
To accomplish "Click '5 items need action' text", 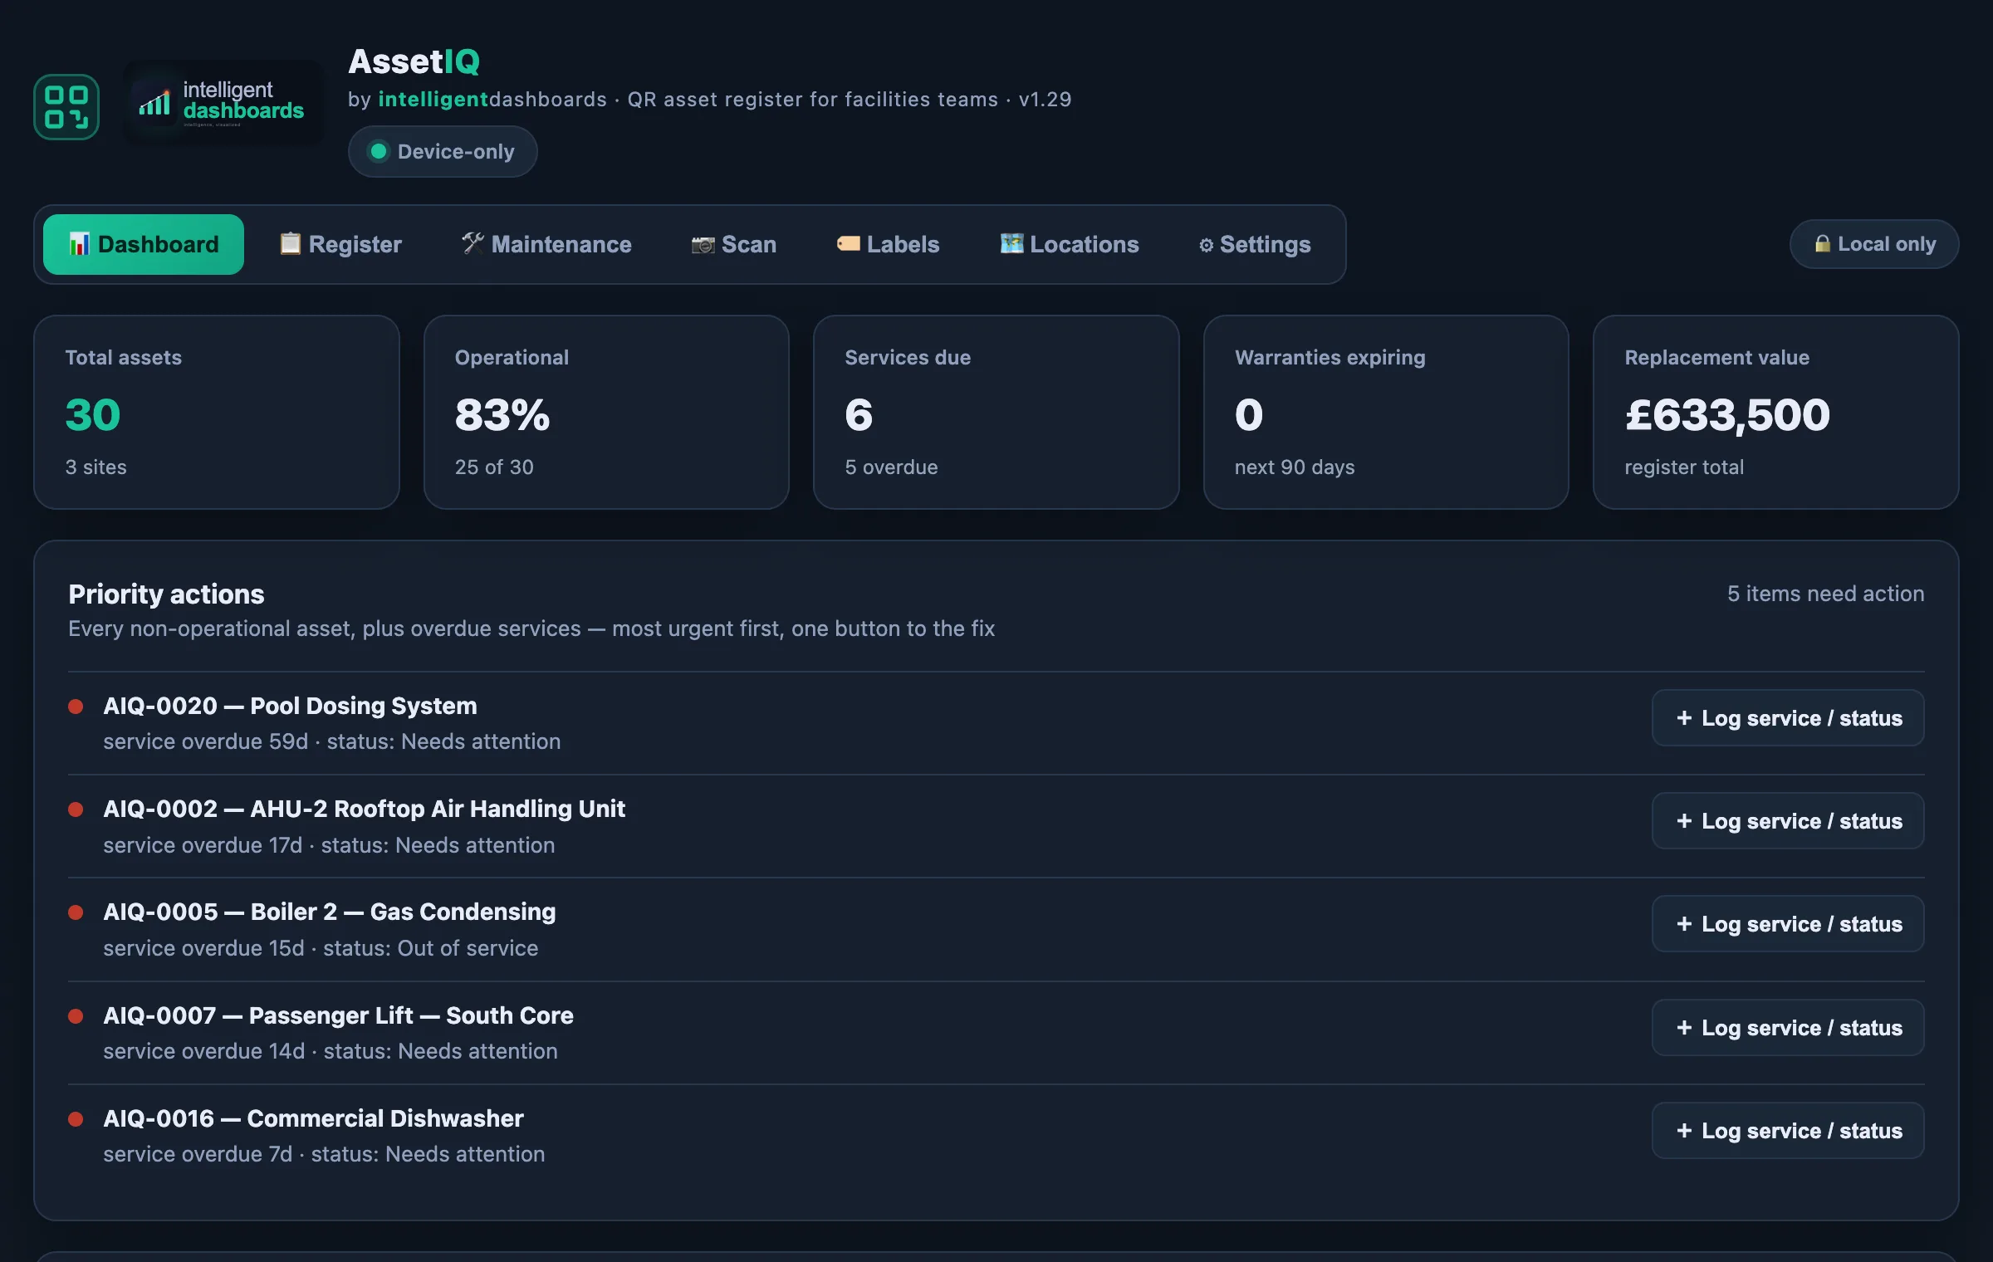I will point(1825,594).
